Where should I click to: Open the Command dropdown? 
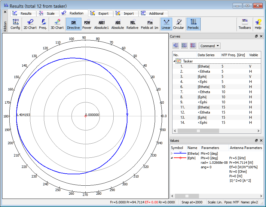209,46
